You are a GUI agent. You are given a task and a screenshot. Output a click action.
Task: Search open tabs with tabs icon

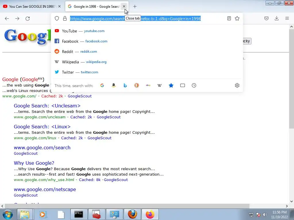click(x=182, y=85)
